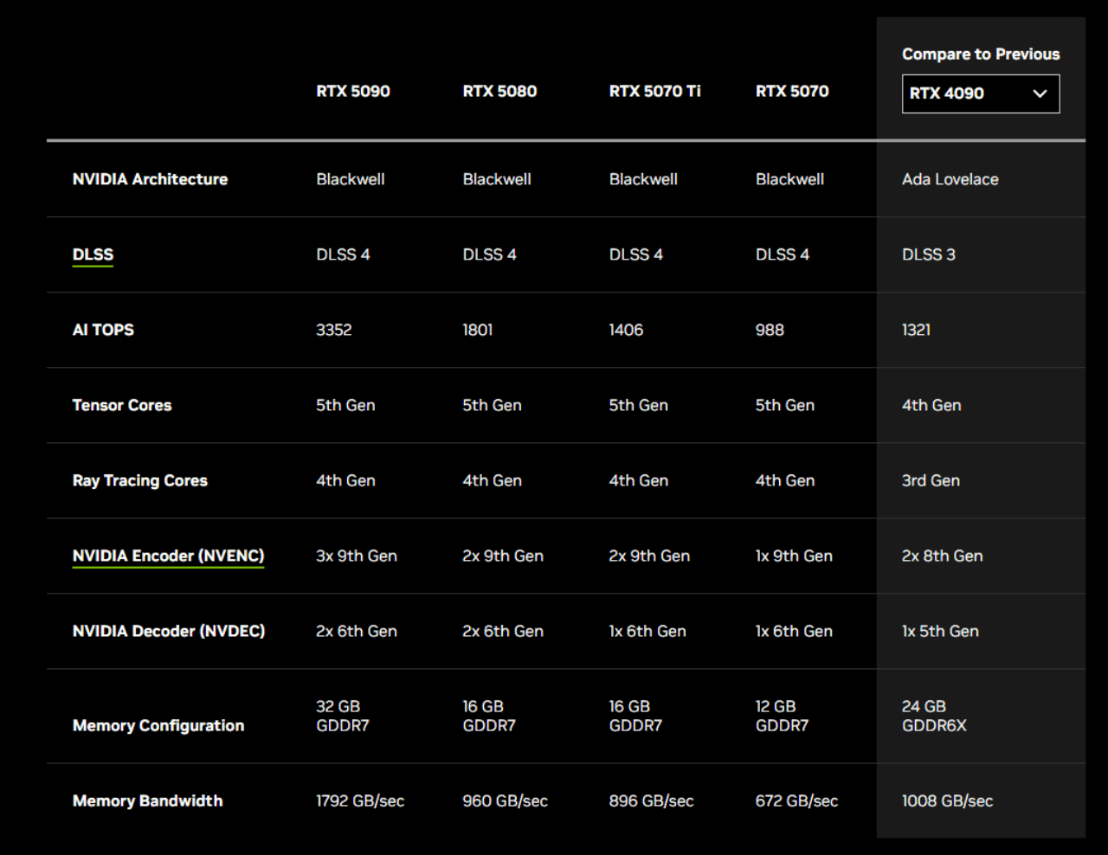Click the 1792 GB/sec bandwidth value
Viewport: 1108px width, 855px height.
point(359,800)
